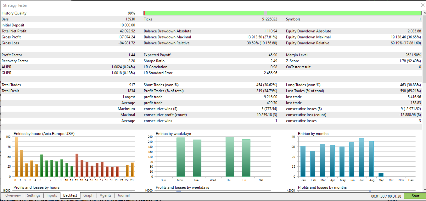
Task: Open the Journal tab
Action: tap(123, 196)
